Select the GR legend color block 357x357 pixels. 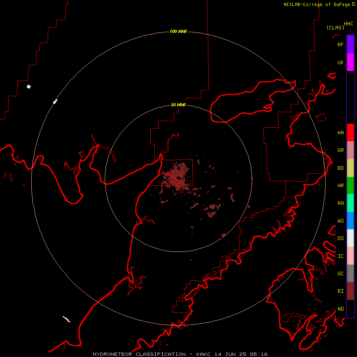(x=350, y=150)
